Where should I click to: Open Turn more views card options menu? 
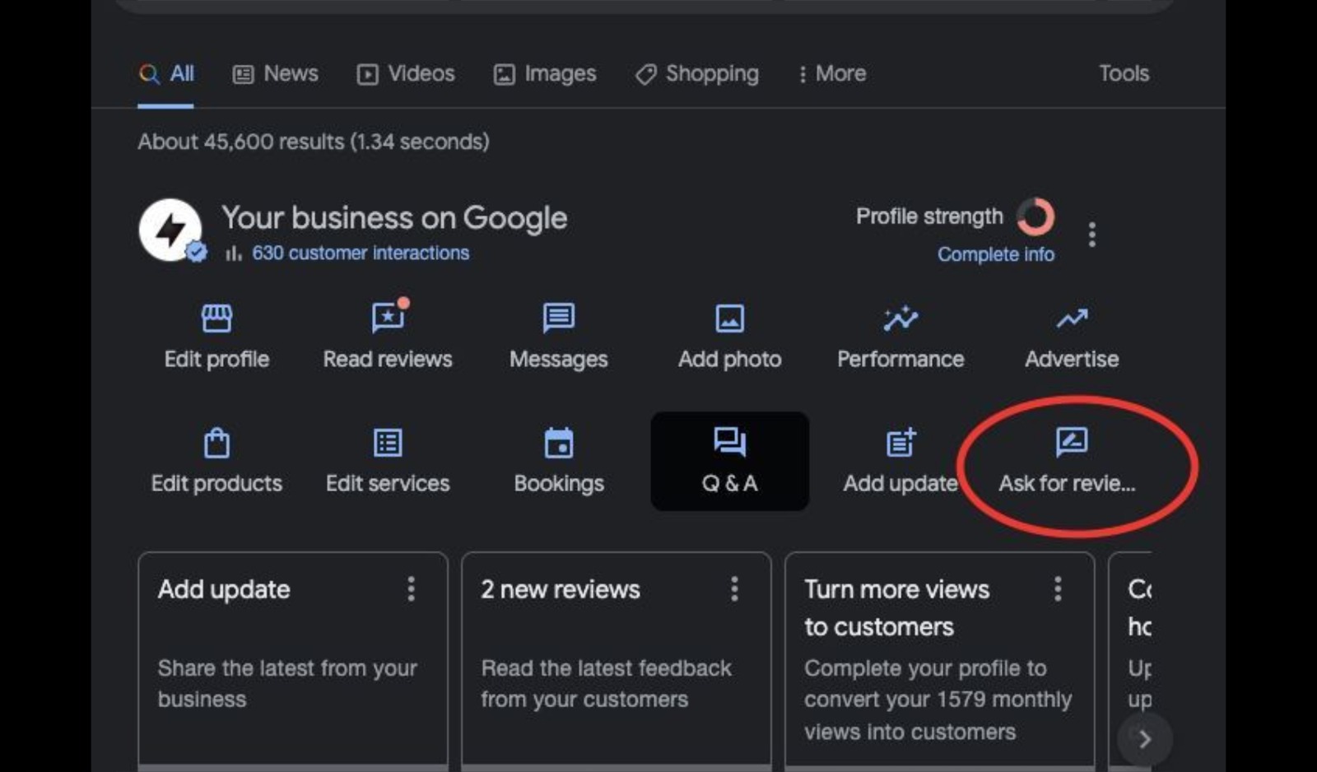pyautogui.click(x=1058, y=588)
